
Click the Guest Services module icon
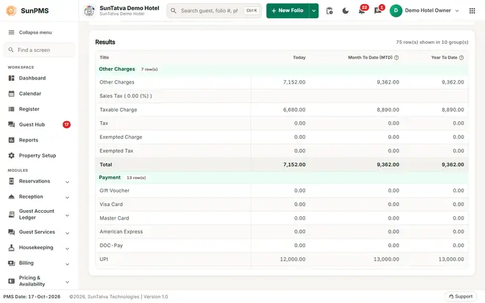pos(11,232)
